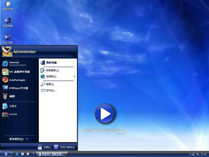209x157 pixels.
Task: Click the Administrator user picture
Action: pos(7,52)
